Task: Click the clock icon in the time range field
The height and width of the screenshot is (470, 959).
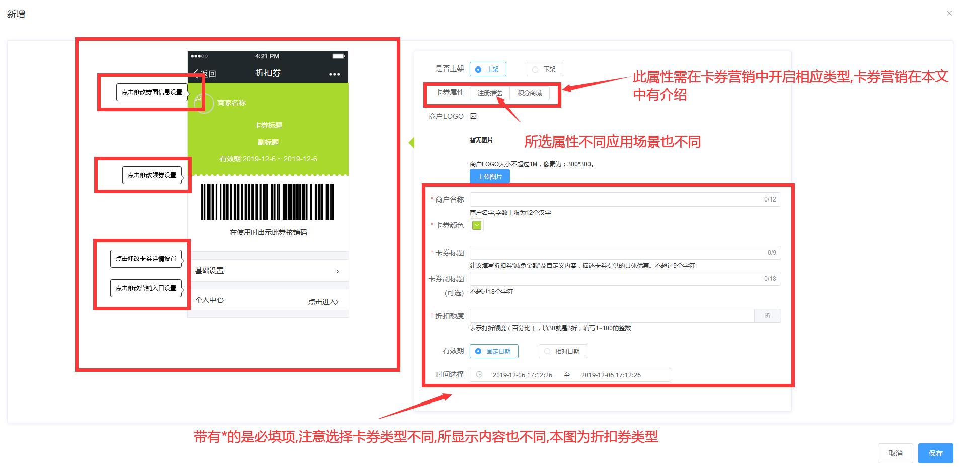Action: coord(479,374)
